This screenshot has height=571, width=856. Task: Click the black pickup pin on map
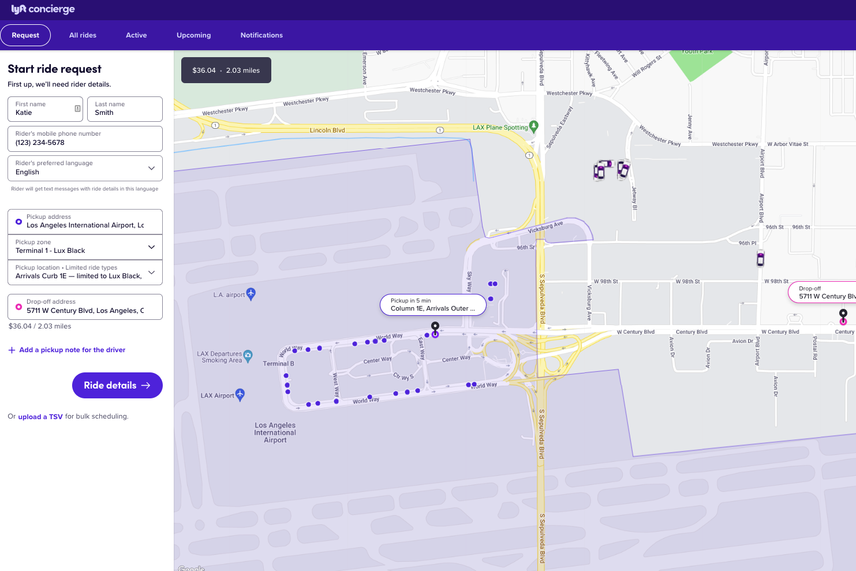pos(435,327)
